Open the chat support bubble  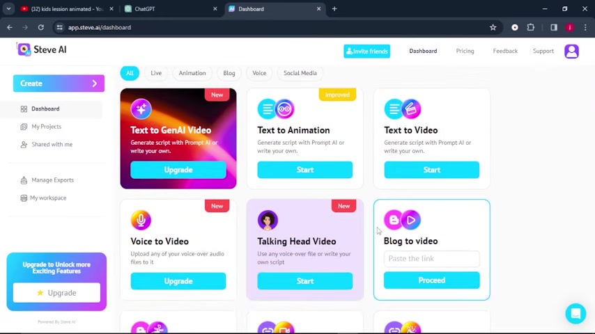pos(575,314)
